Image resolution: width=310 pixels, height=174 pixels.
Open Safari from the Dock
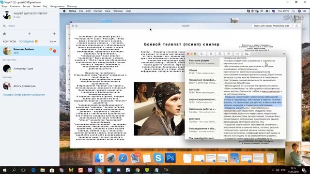123,158
